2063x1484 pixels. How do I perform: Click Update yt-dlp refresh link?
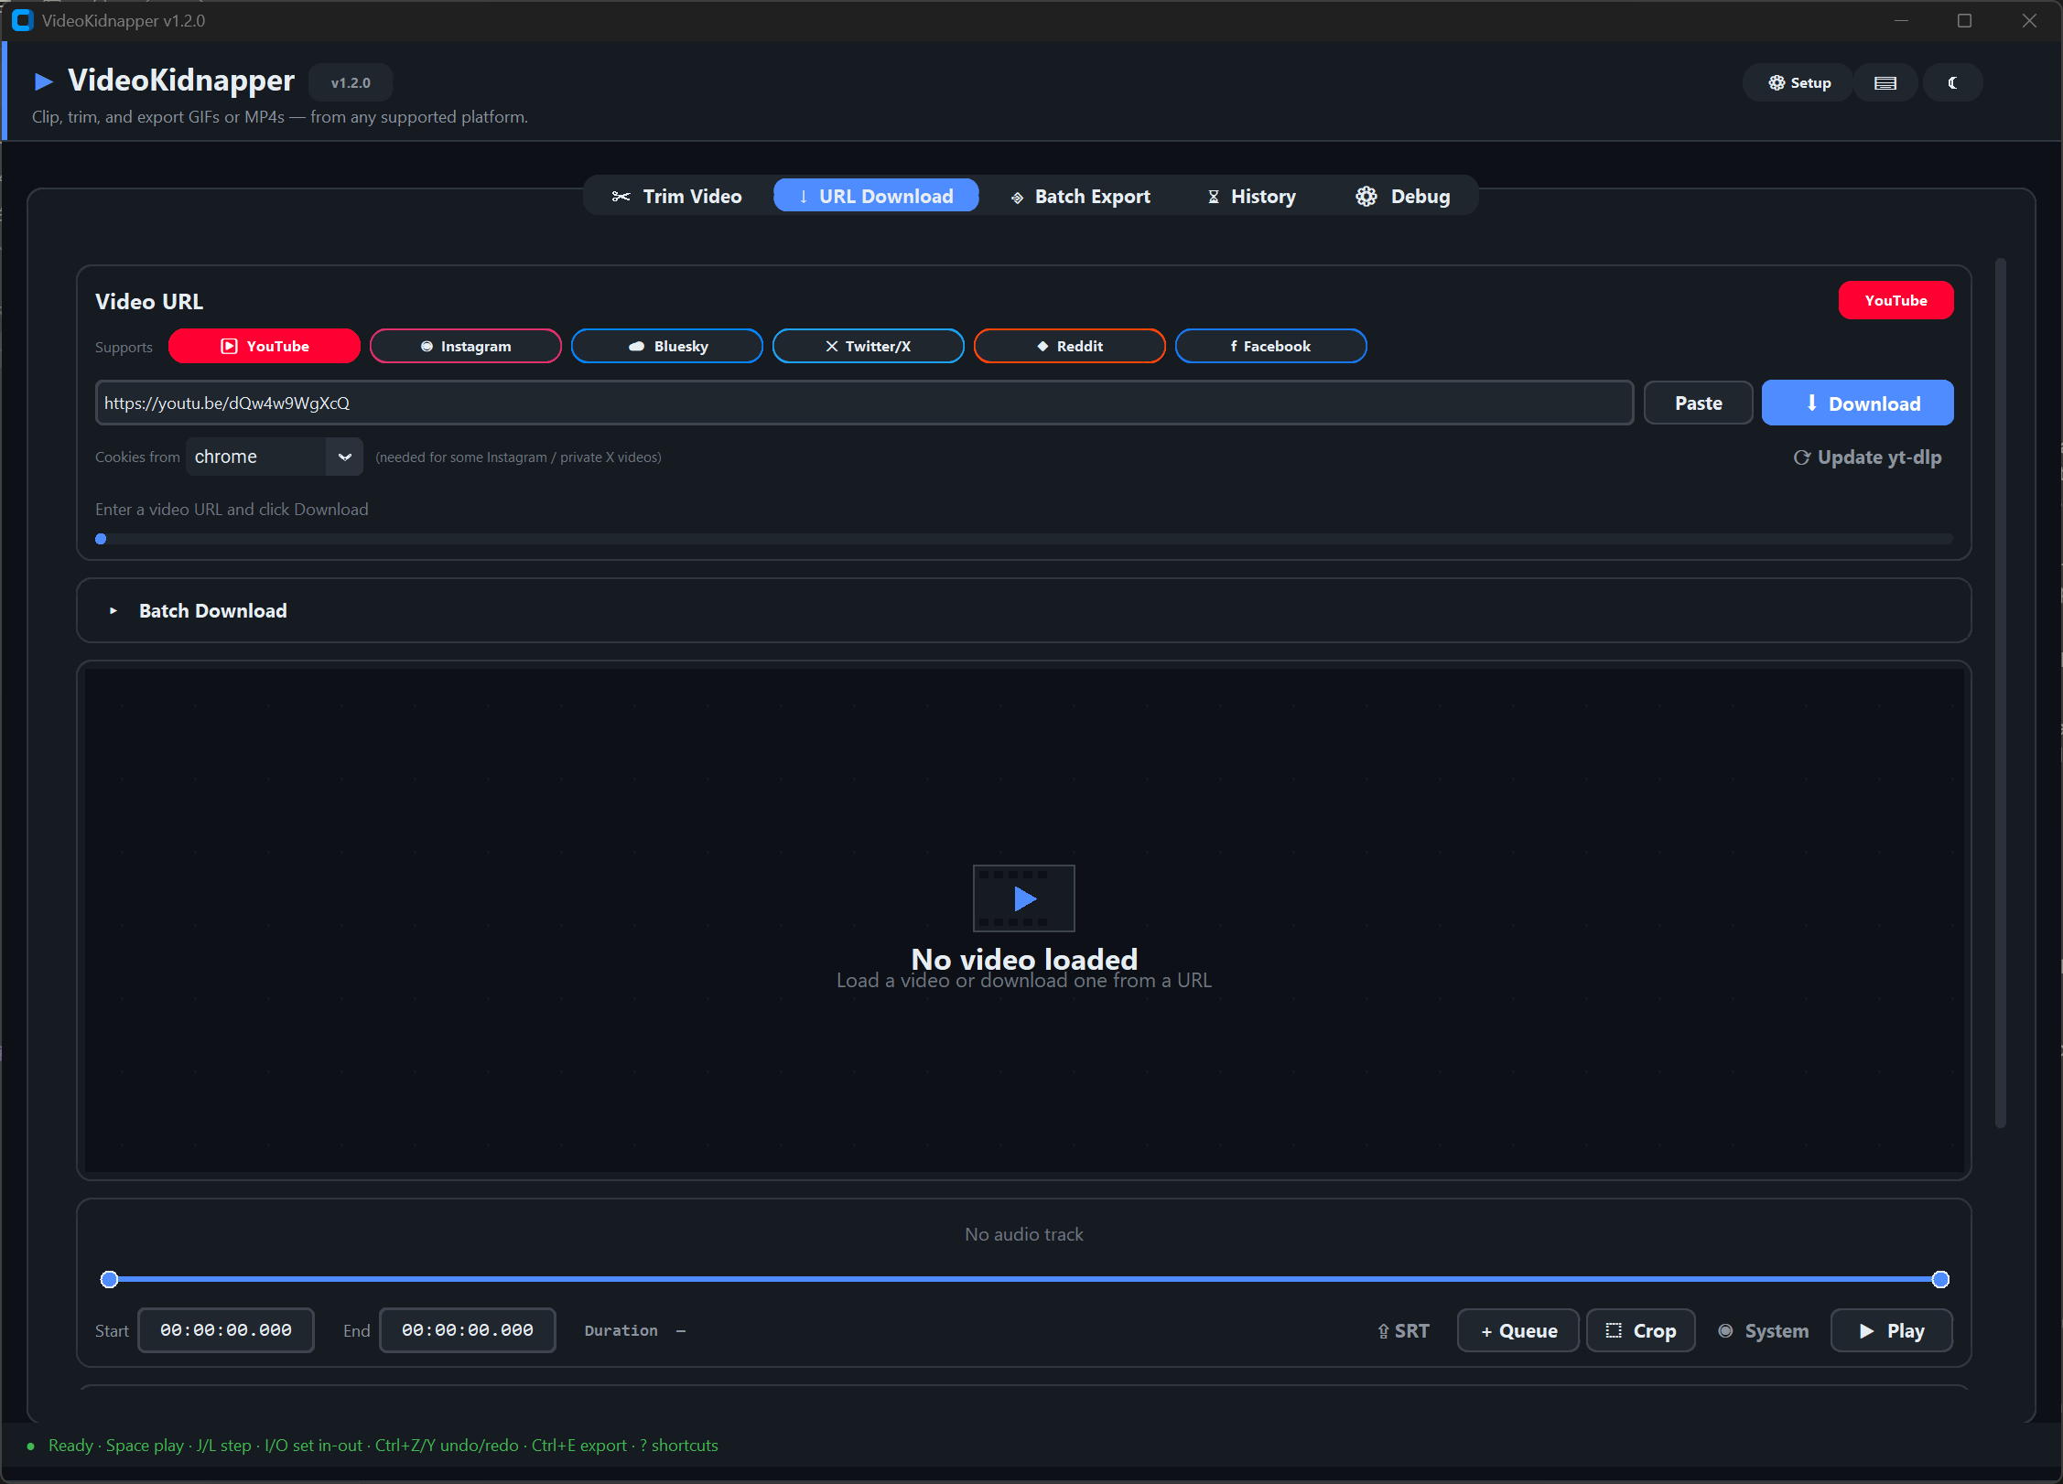pyautogui.click(x=1867, y=457)
